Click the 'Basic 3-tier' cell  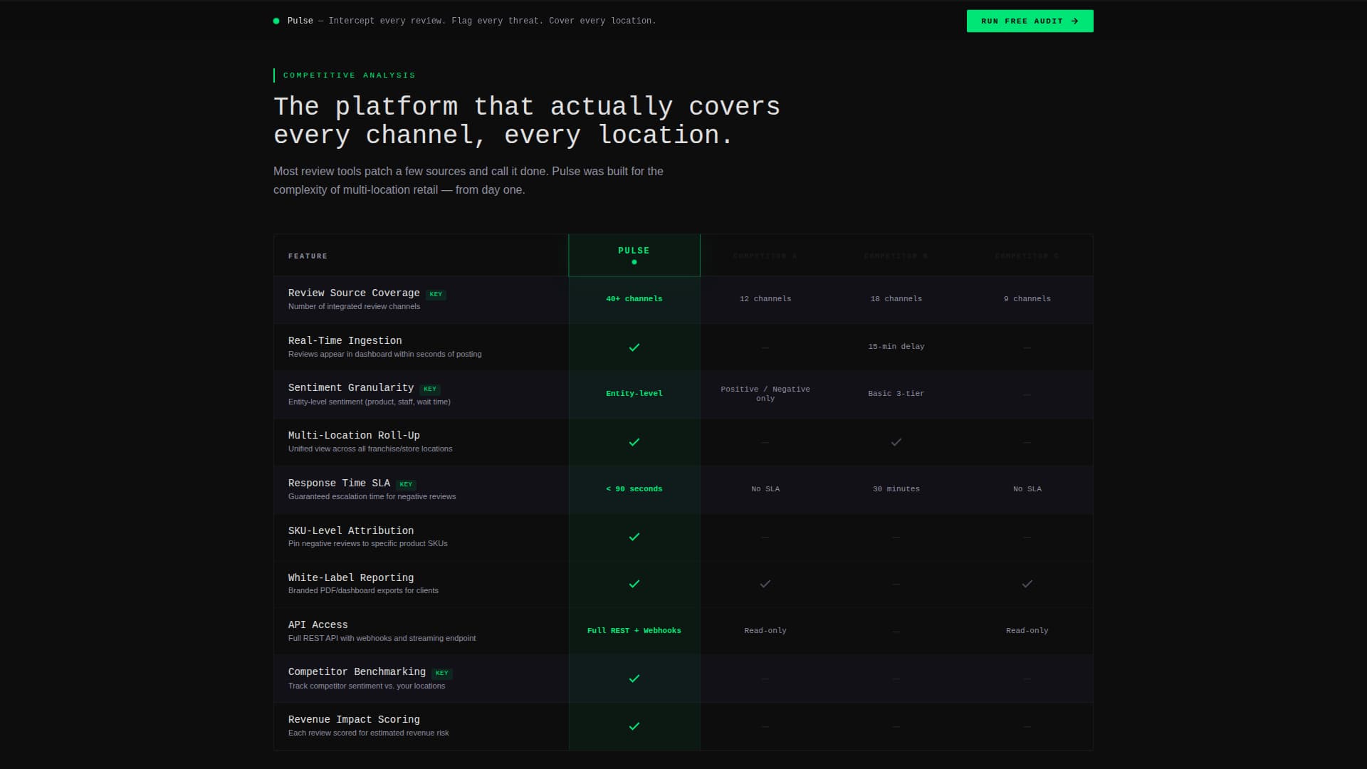pos(896,394)
